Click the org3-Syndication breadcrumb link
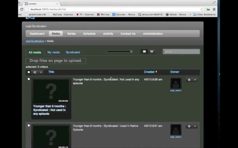238x148 pixels. 35,41
